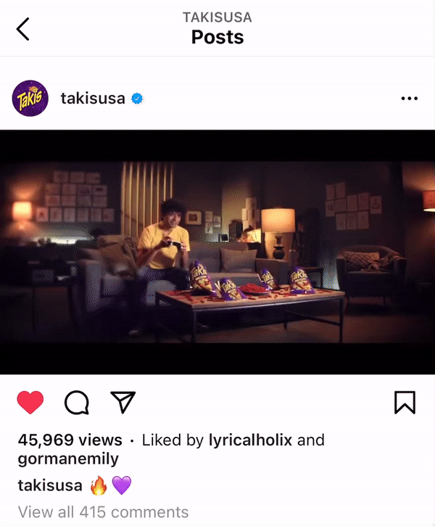Screen dimensions: 435x526
Task: Save post with the bookmark icon
Action: (405, 402)
